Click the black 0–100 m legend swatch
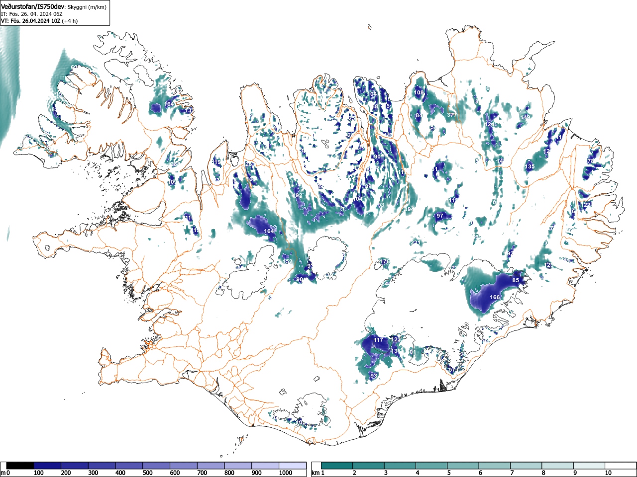 point(20,466)
